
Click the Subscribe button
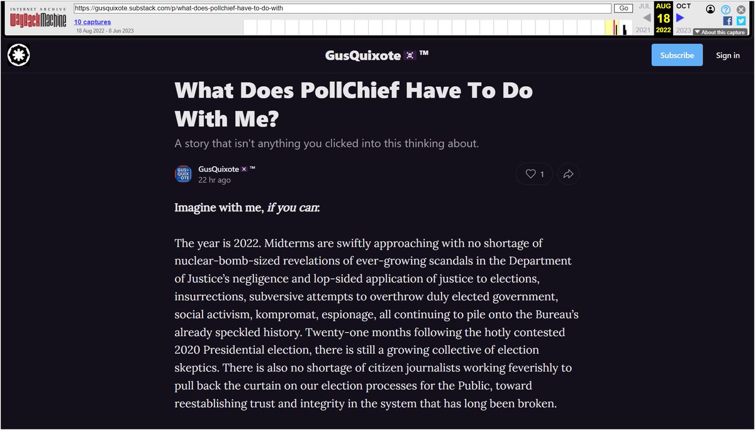[677, 55]
